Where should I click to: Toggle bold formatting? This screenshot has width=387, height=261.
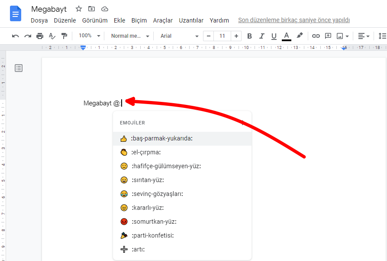pos(249,36)
